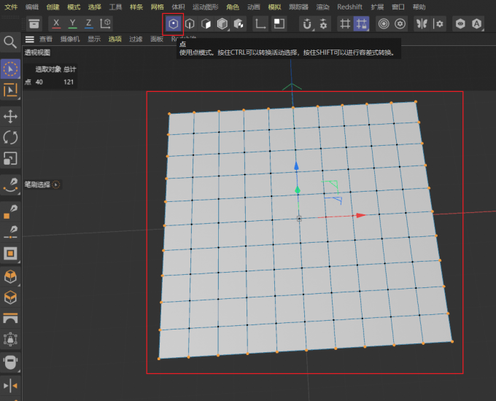Open the 样条 menu
The image size is (496, 401).
pyautogui.click(x=136, y=7)
